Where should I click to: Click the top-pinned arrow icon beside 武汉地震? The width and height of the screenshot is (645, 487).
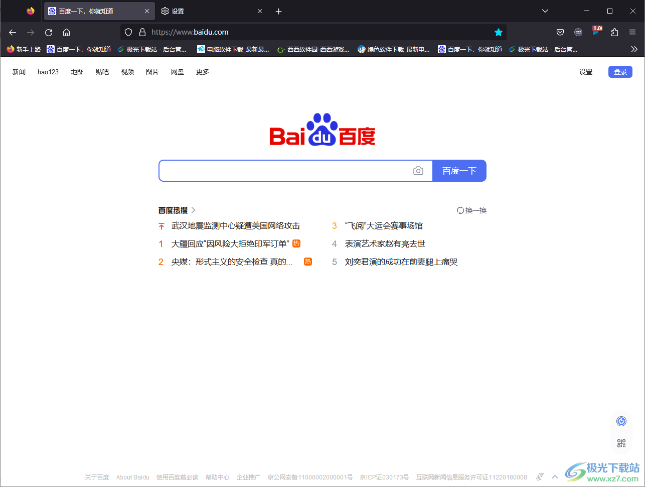coord(161,226)
